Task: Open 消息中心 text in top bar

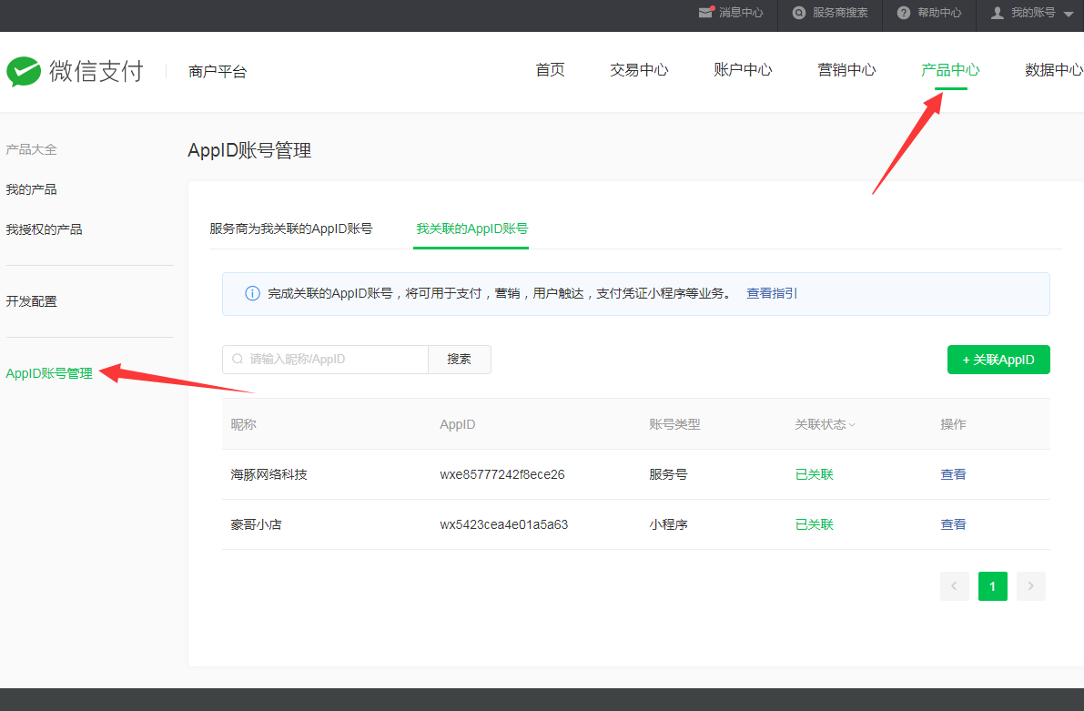Action: pos(741,13)
